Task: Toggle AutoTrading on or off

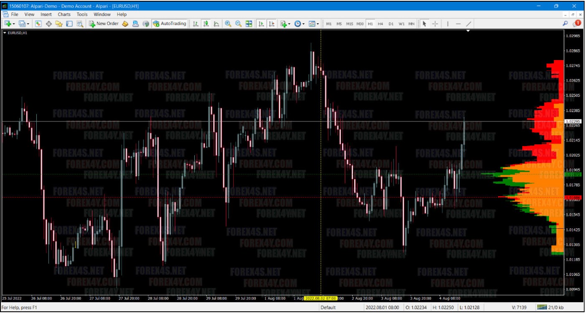Action: [171, 24]
